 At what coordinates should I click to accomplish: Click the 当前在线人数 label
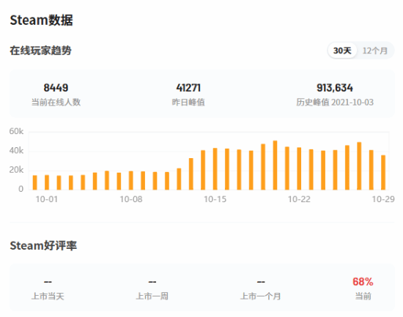(56, 102)
